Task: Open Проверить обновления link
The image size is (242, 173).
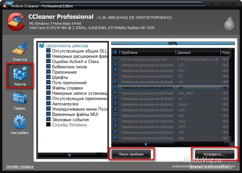Action: [x=211, y=166]
